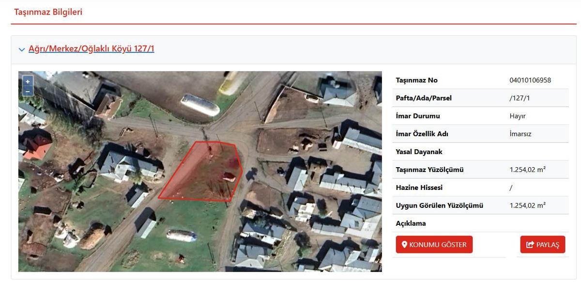
Task: Click the Taşınmaz No value 04010106958
Action: [530, 80]
